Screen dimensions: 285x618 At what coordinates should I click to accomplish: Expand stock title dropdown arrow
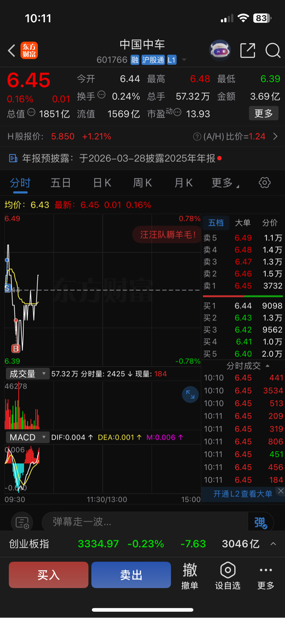point(184,60)
